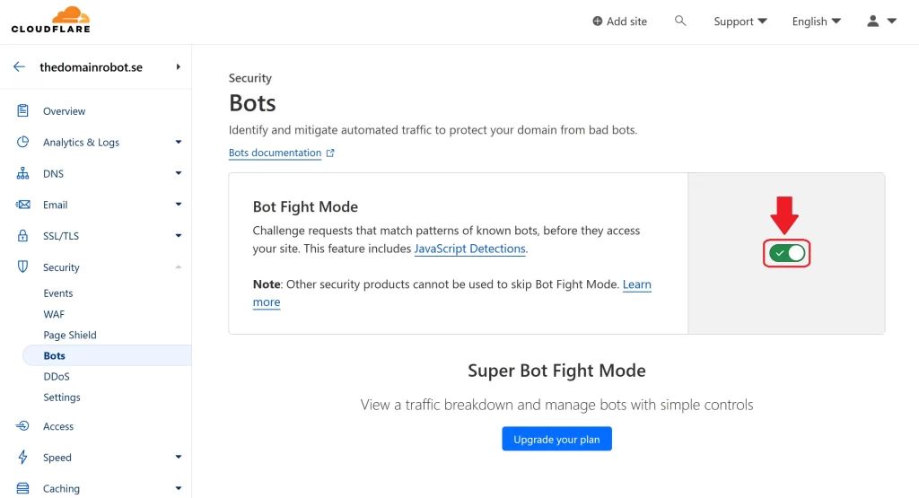Disable the Bot Fight Mode toggle
Viewport: 919px width, 498px height.
tap(788, 254)
